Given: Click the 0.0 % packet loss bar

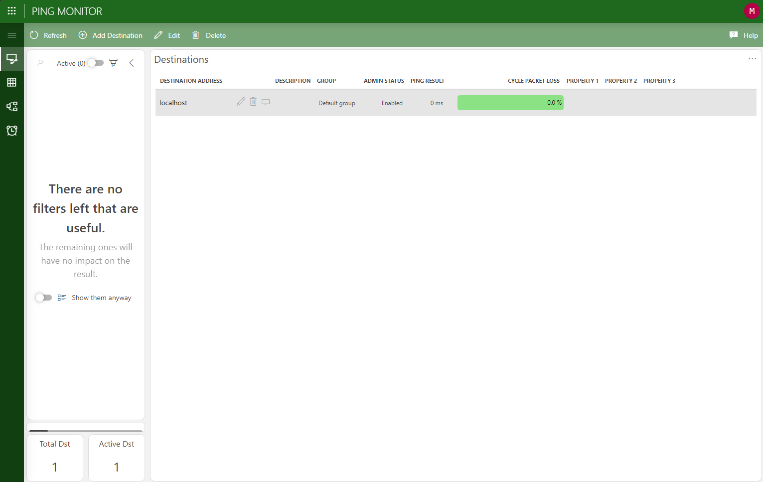Looking at the screenshot, I should (510, 103).
